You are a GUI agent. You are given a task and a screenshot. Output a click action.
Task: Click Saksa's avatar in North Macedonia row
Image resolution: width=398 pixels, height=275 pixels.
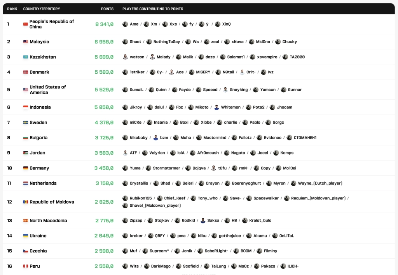tap(203, 221)
